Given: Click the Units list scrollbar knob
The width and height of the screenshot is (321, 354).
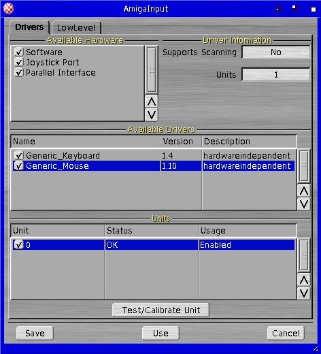Looking at the screenshot, I should (304, 255).
